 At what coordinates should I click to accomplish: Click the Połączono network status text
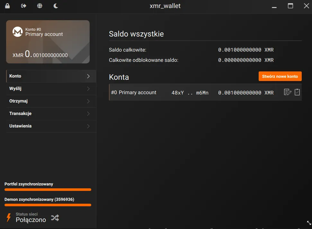coord(31,220)
